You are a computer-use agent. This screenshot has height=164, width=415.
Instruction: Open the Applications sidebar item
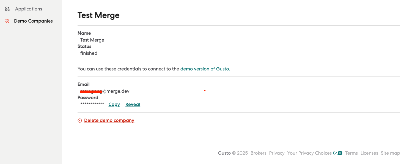[x=28, y=9]
